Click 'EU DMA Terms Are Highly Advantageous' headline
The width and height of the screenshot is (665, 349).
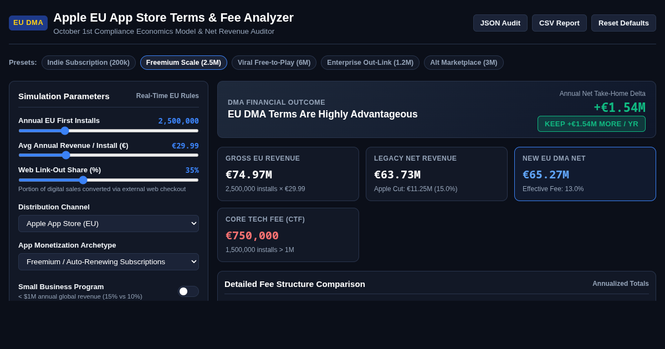click(323, 114)
